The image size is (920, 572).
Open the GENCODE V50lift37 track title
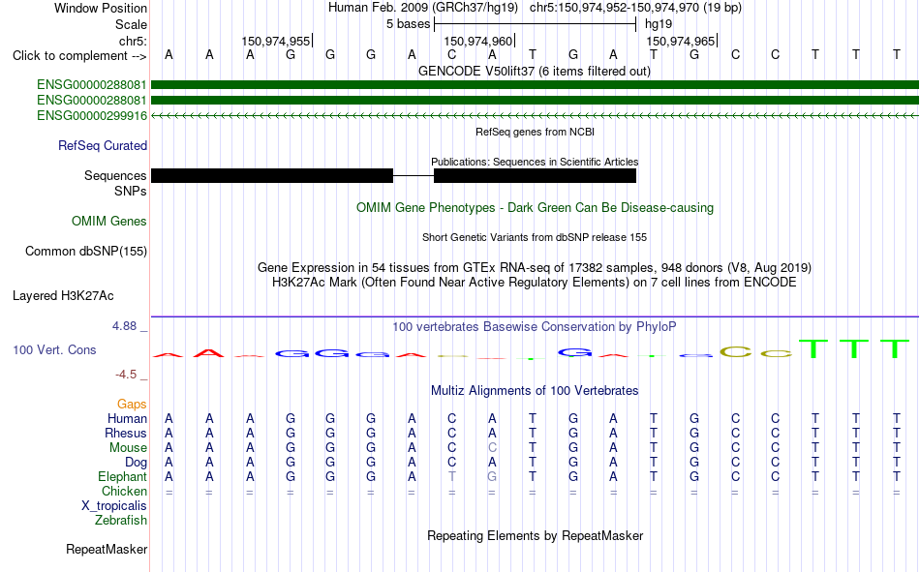point(535,72)
